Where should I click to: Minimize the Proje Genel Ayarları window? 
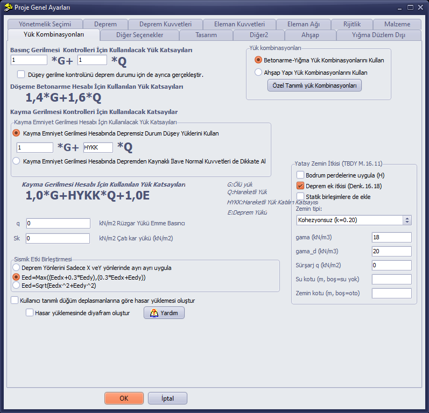tap(400, 8)
